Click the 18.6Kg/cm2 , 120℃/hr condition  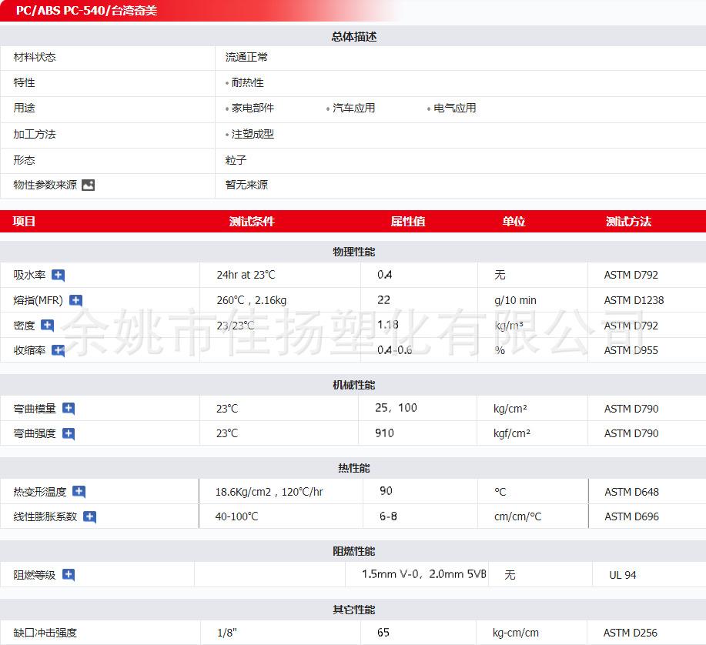click(269, 492)
